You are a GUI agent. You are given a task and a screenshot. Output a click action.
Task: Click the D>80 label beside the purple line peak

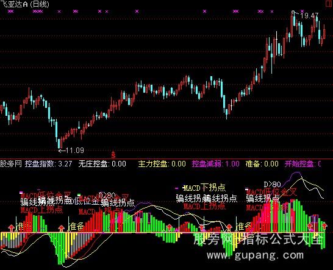point(272,184)
